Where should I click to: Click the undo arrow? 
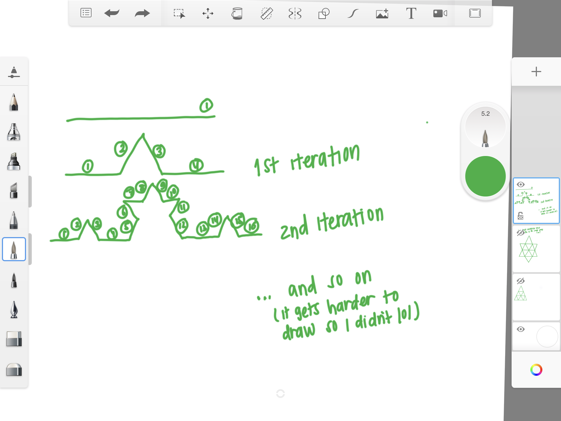pyautogui.click(x=112, y=13)
